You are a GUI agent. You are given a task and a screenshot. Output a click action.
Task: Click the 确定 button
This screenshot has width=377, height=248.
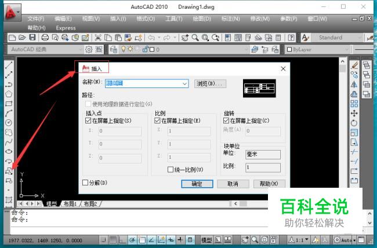197,184
